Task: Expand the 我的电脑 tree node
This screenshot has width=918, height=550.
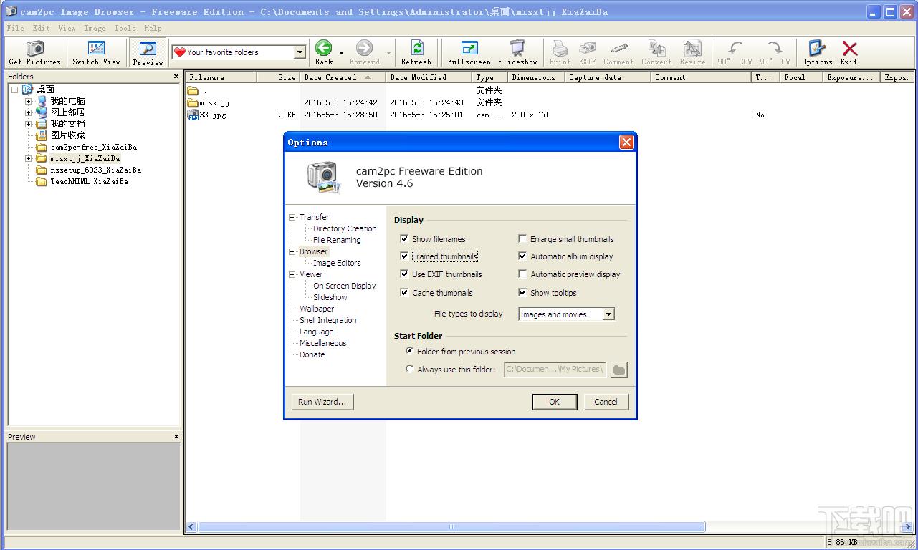Action: coord(29,101)
